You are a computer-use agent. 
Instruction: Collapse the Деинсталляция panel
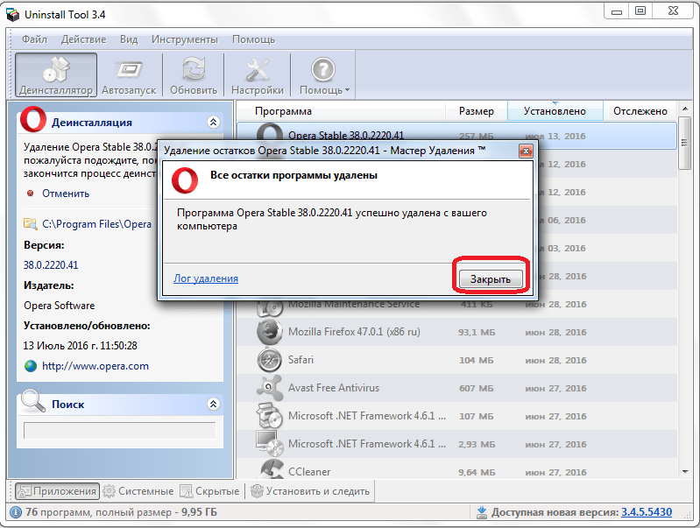pyautogui.click(x=214, y=122)
